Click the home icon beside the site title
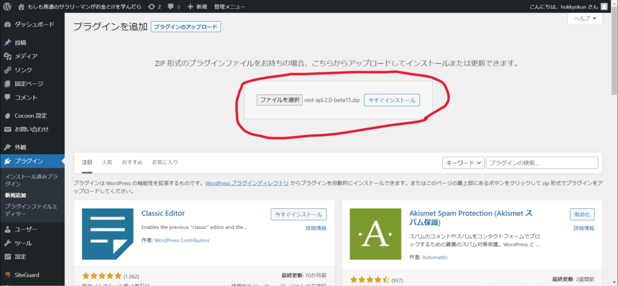 pyautogui.click(x=21, y=6)
